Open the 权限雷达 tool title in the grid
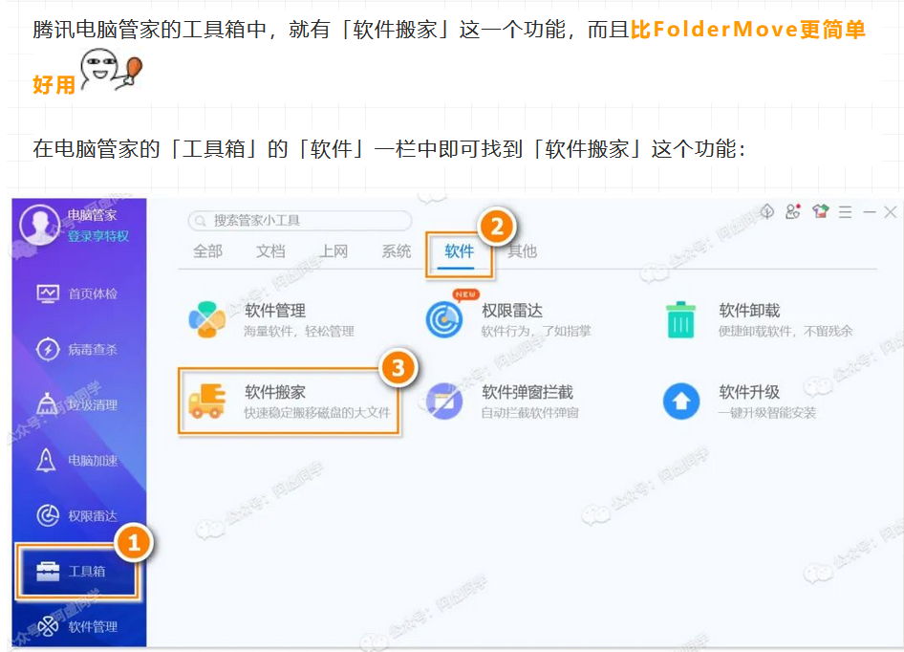 pos(512,311)
